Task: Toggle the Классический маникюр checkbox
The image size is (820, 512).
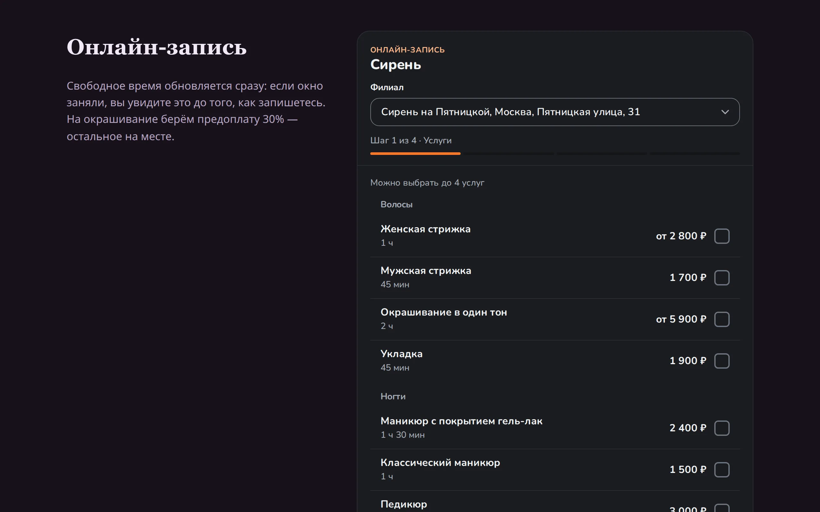Action: [x=722, y=470]
